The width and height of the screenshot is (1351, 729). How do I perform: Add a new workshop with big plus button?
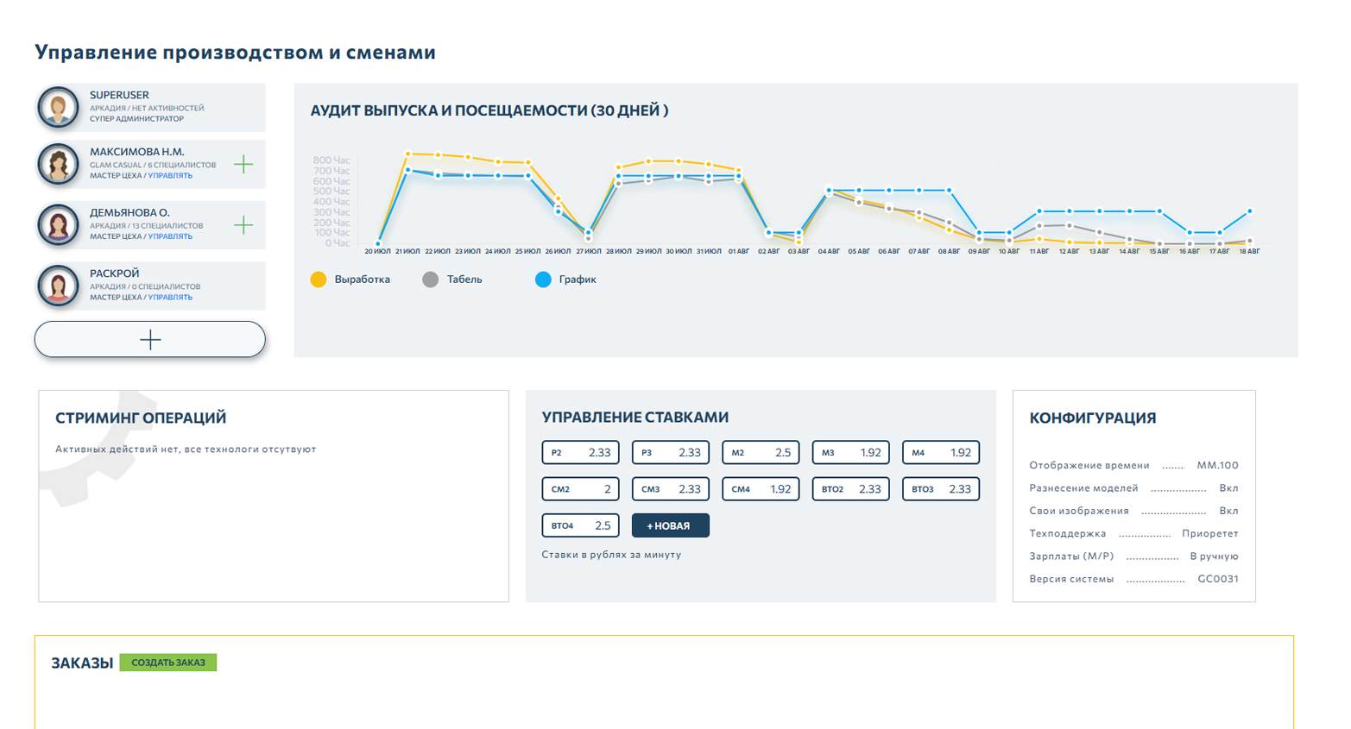click(150, 339)
